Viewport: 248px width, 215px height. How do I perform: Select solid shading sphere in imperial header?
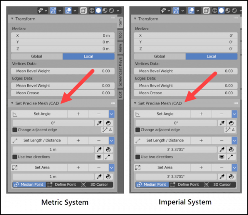coord(221,11)
